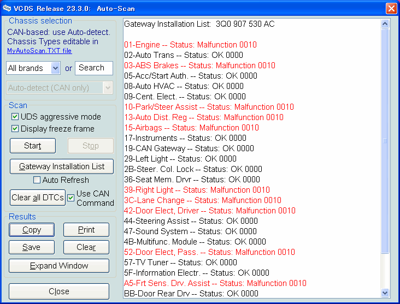Click the VCDS car icon in title bar
Image resolution: width=400 pixels, height=304 pixels.
(7, 8)
